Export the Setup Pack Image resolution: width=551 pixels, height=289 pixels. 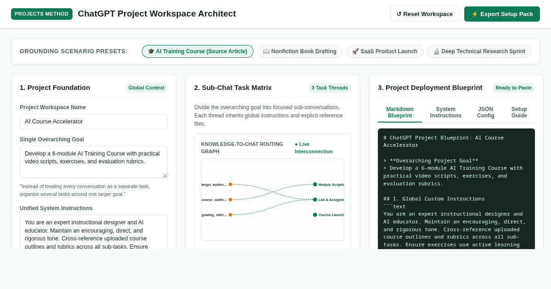[x=502, y=14]
